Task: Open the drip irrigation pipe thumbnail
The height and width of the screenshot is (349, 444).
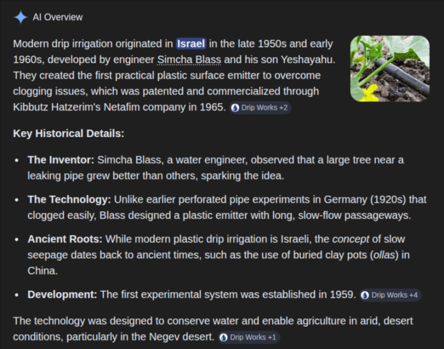Action: [390, 68]
